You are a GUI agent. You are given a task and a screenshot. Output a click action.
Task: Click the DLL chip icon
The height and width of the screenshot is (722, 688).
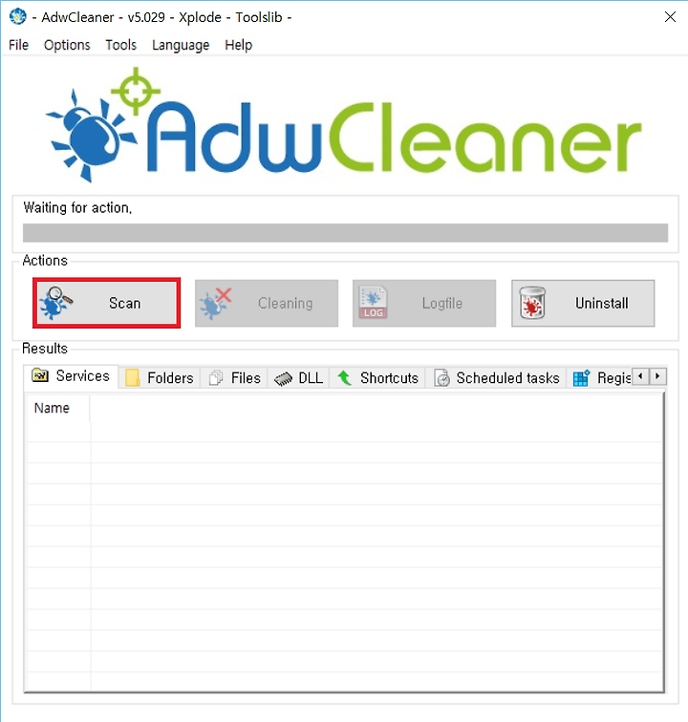pyautogui.click(x=283, y=379)
